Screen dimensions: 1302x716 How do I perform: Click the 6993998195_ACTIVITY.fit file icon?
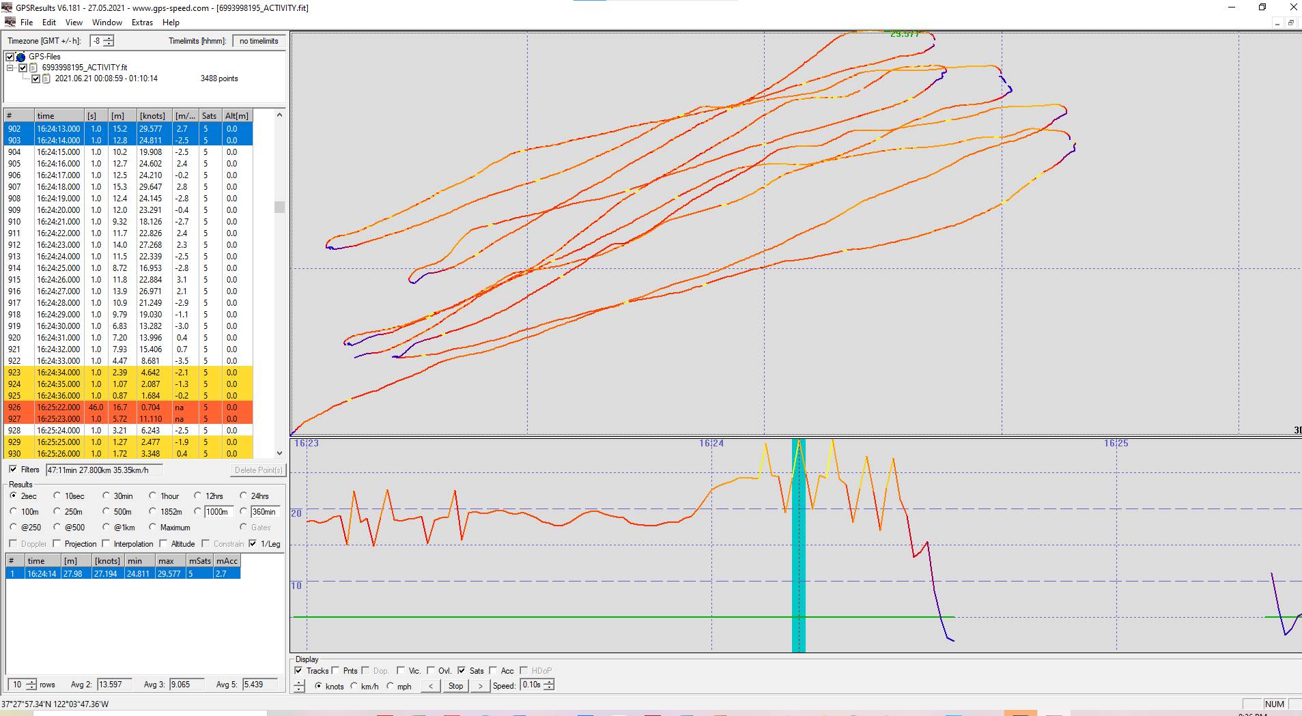click(33, 68)
